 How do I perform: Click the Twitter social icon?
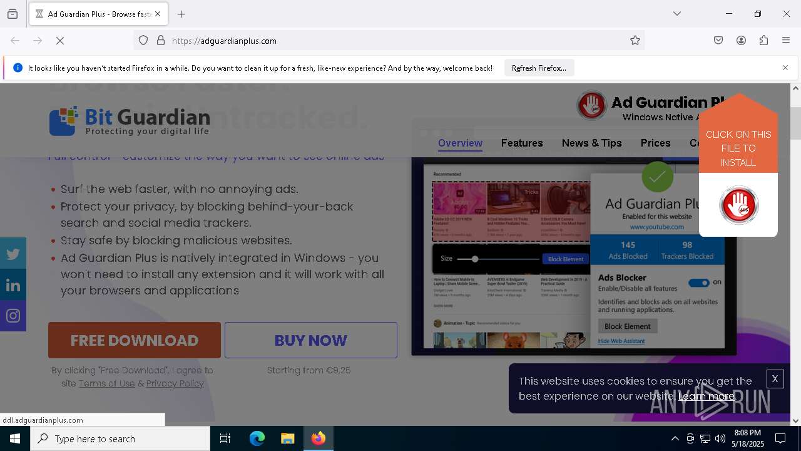pyautogui.click(x=13, y=254)
